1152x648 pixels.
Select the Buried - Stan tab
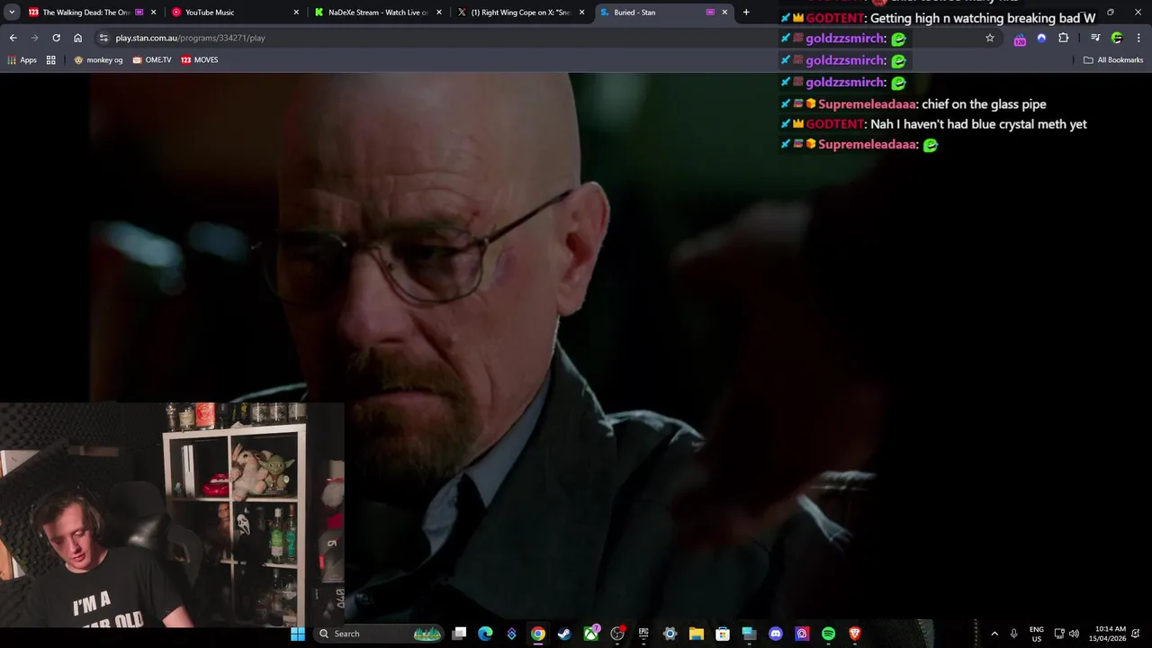coord(664,13)
